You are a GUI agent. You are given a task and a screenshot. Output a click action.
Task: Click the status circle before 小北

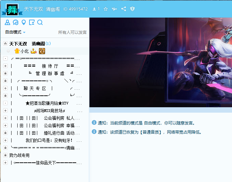coord(8,51)
